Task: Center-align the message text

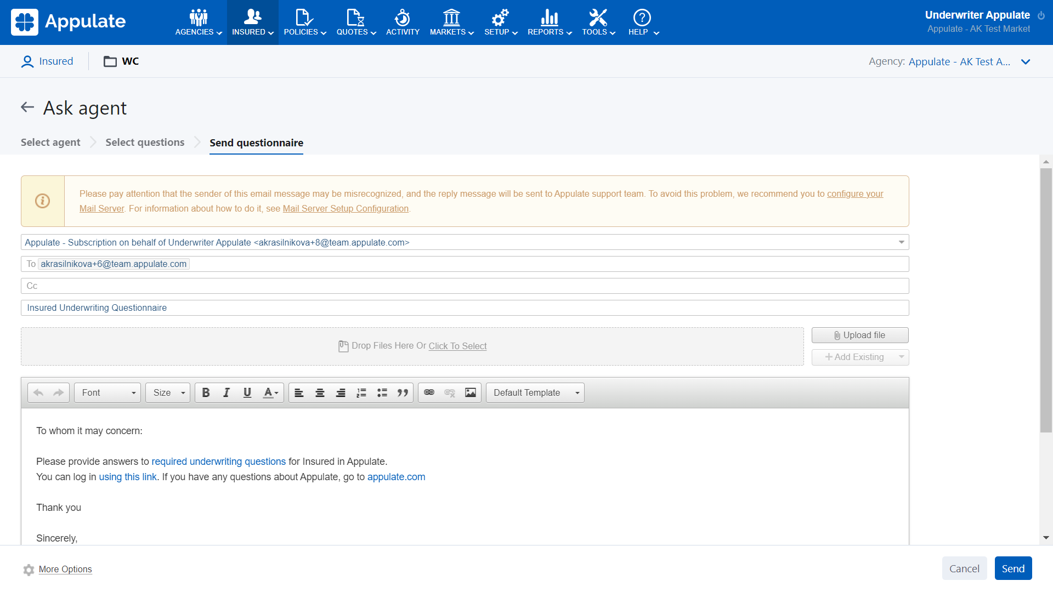Action: [320, 392]
